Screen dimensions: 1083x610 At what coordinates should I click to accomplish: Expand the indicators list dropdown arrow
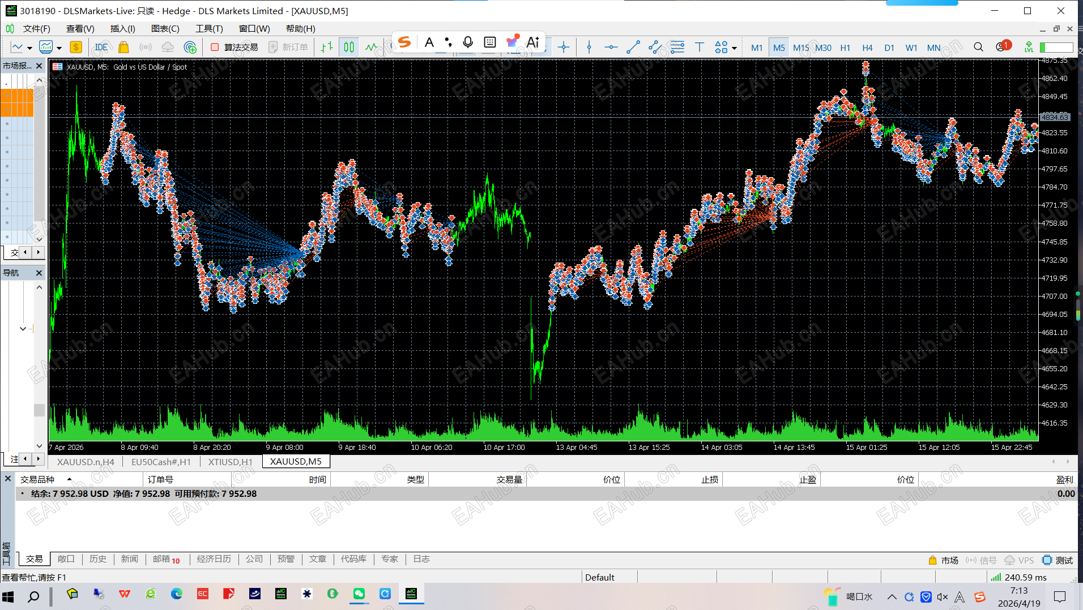(x=59, y=48)
